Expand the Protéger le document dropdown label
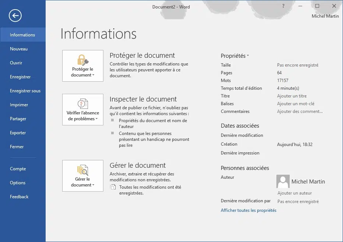This screenshot has width=343, height=242. [83, 72]
